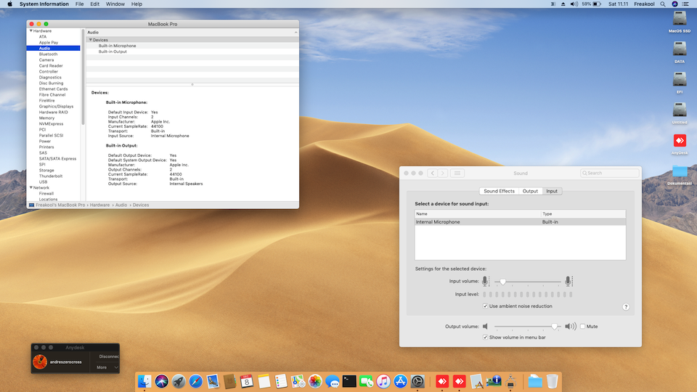
Task: Open the Window menu in menu bar
Action: (x=115, y=4)
